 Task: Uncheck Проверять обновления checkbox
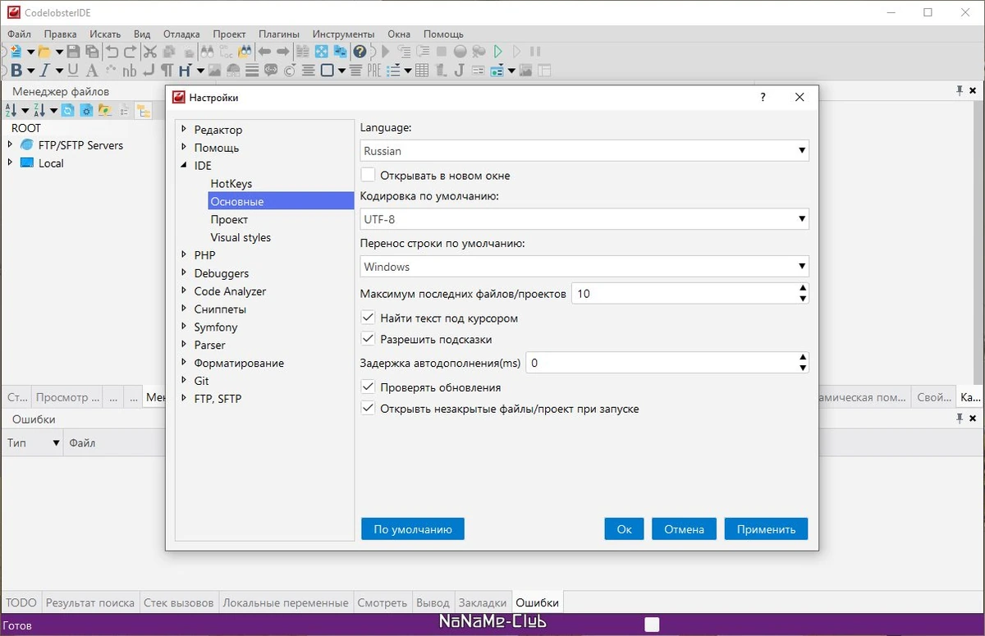[x=368, y=387]
